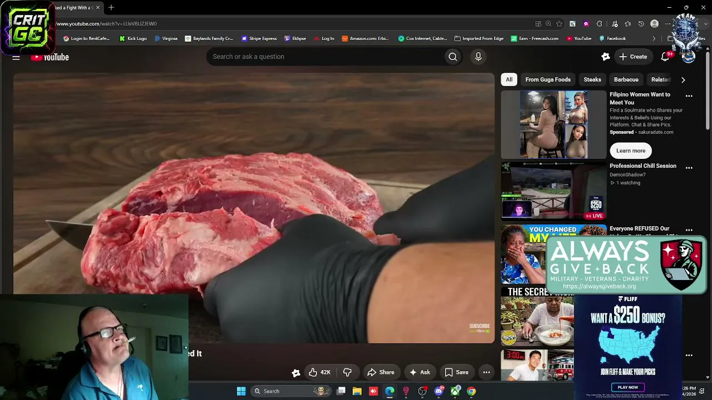The height and width of the screenshot is (400, 712).
Task: Open the sponsored Filipino Women ad thumbnail
Action: 553,125
